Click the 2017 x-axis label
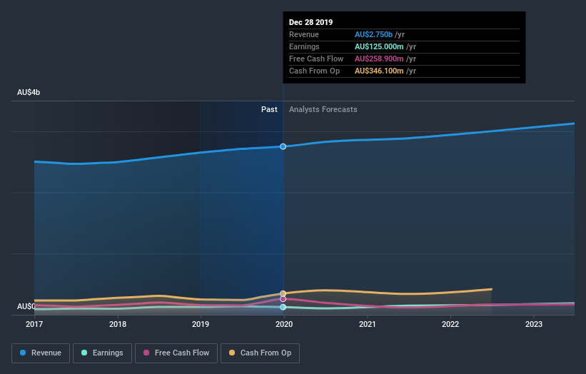This screenshot has width=586, height=374. (x=34, y=324)
